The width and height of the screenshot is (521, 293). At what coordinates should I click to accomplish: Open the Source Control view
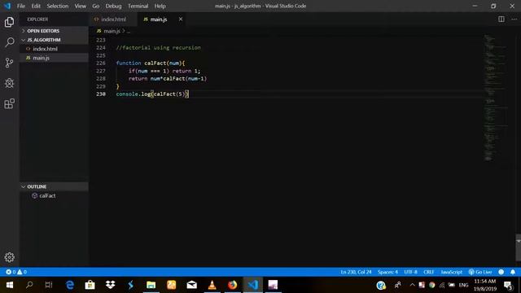click(9, 63)
